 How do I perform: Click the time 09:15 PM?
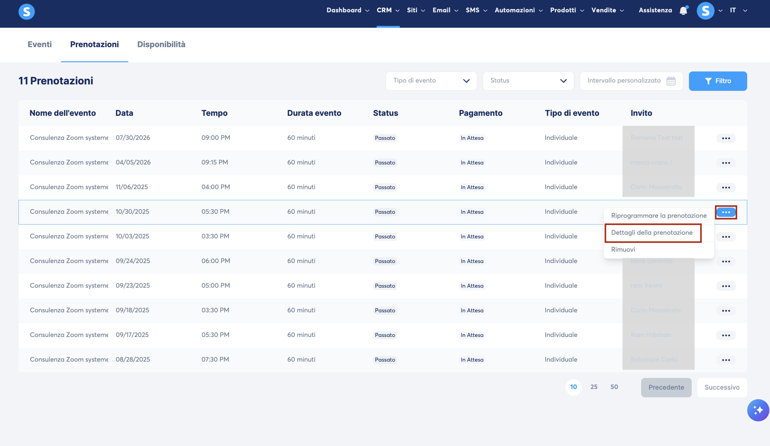click(215, 162)
